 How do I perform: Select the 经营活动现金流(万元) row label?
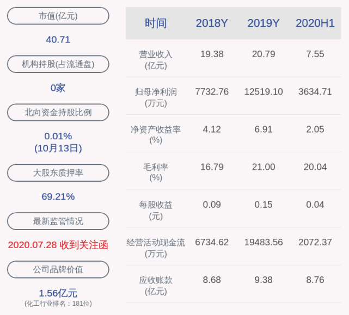point(156,248)
